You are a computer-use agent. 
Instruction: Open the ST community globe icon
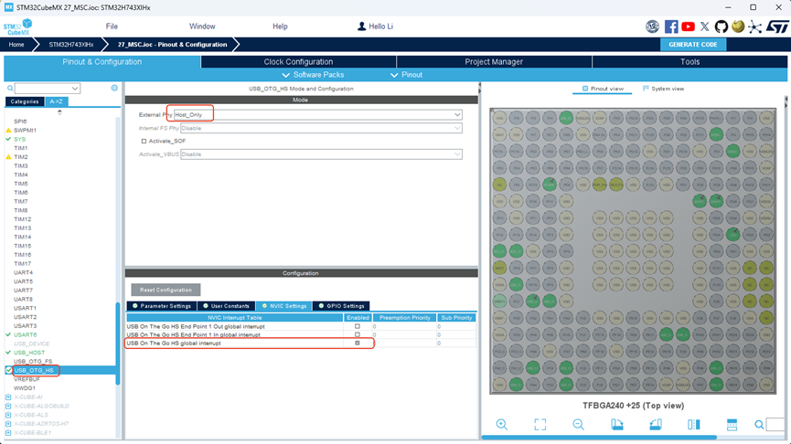pos(738,26)
